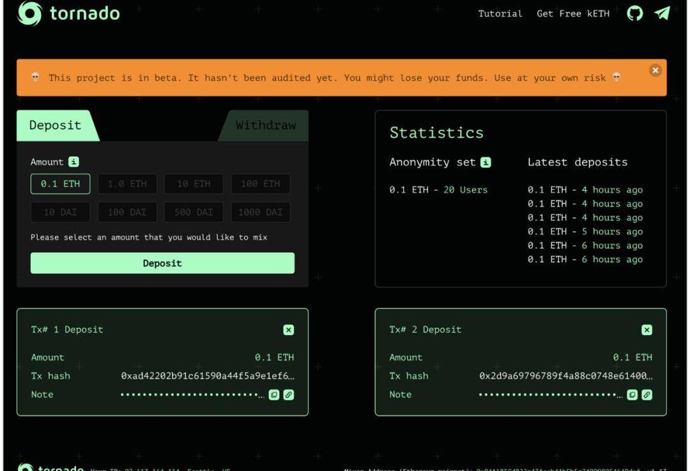Click the Anonymity set info icon
This screenshot has height=471, width=690.
pos(486,162)
